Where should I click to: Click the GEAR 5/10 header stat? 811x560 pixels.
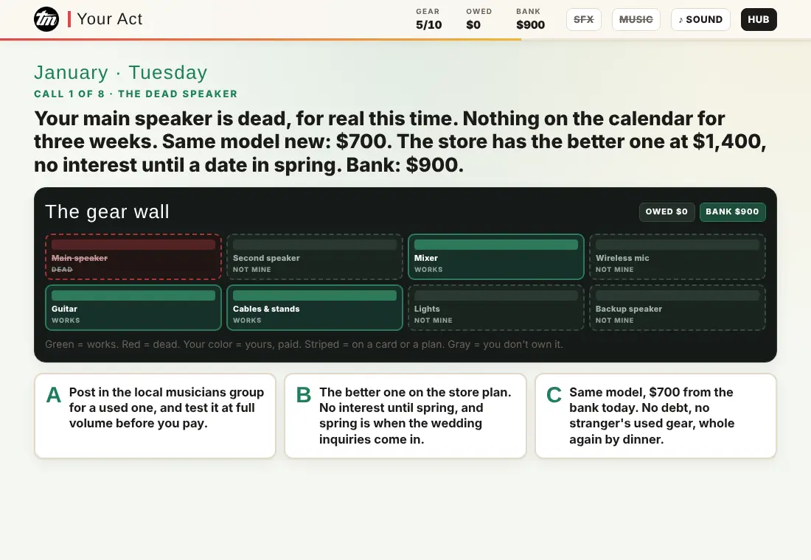tap(429, 19)
